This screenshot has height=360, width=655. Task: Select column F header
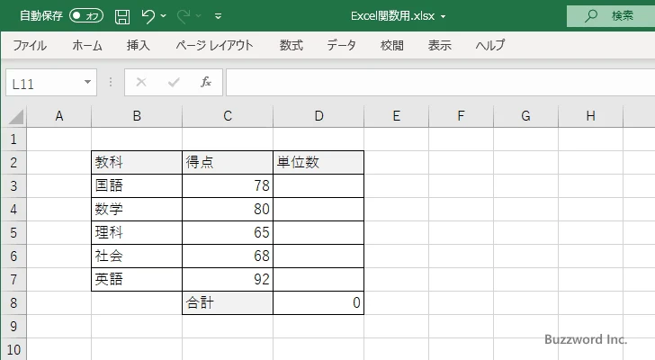pos(462,116)
